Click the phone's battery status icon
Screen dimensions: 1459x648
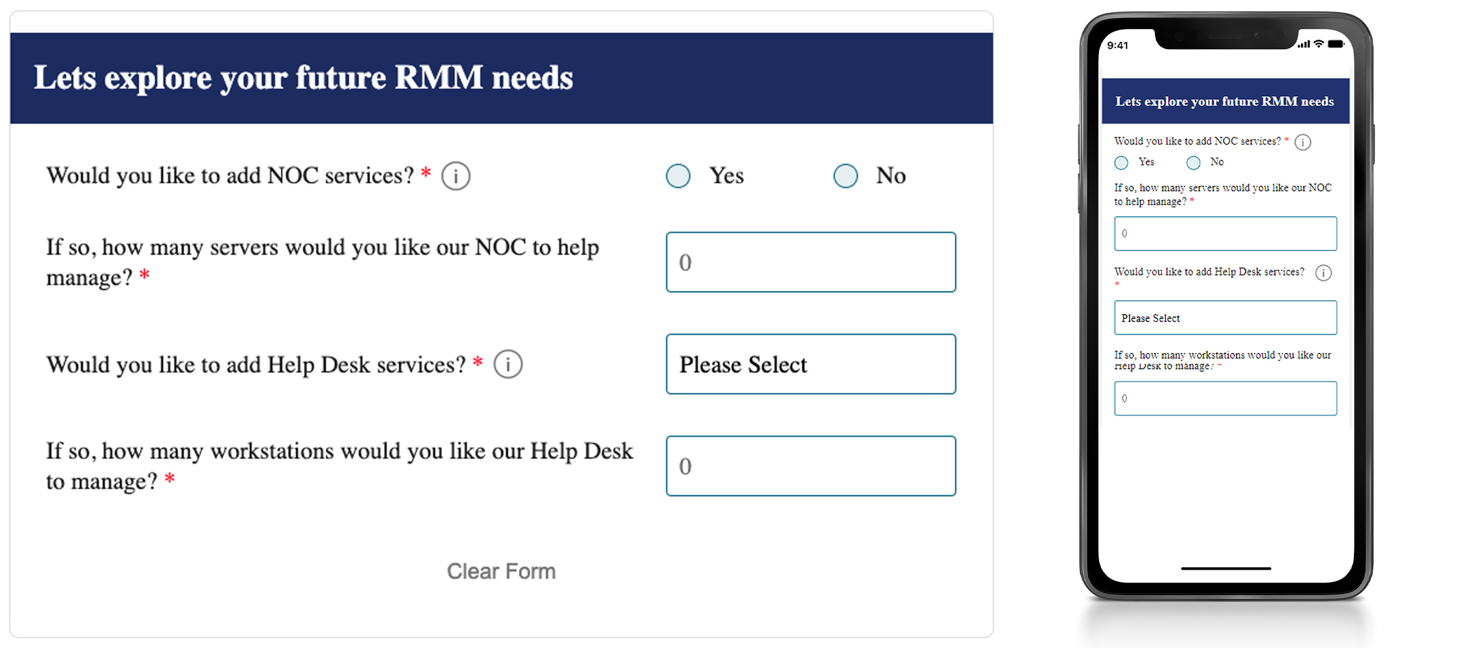[x=1336, y=44]
